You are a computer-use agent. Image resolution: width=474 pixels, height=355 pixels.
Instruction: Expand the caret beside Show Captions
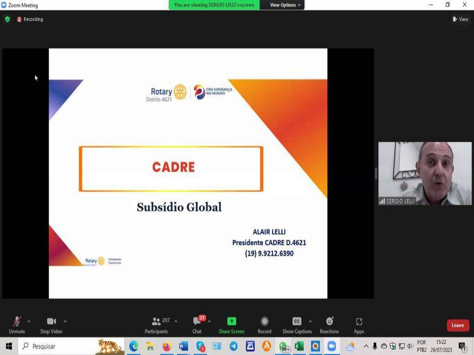pos(310,321)
